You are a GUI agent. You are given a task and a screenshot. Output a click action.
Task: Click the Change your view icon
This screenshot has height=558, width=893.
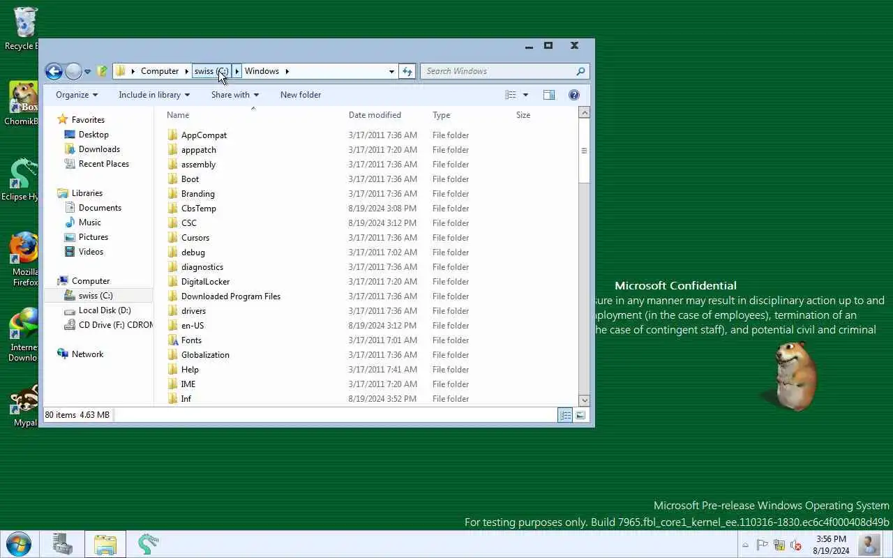(x=511, y=95)
